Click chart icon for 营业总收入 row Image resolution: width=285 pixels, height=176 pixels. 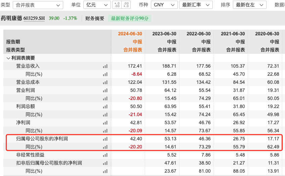[105, 66]
